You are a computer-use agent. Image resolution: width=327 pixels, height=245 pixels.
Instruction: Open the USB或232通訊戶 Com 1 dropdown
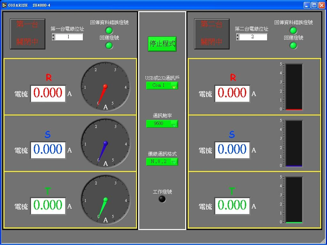(162, 85)
